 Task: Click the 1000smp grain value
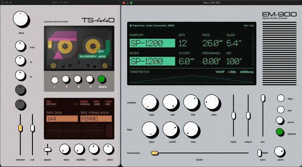pyautogui.click(x=247, y=72)
